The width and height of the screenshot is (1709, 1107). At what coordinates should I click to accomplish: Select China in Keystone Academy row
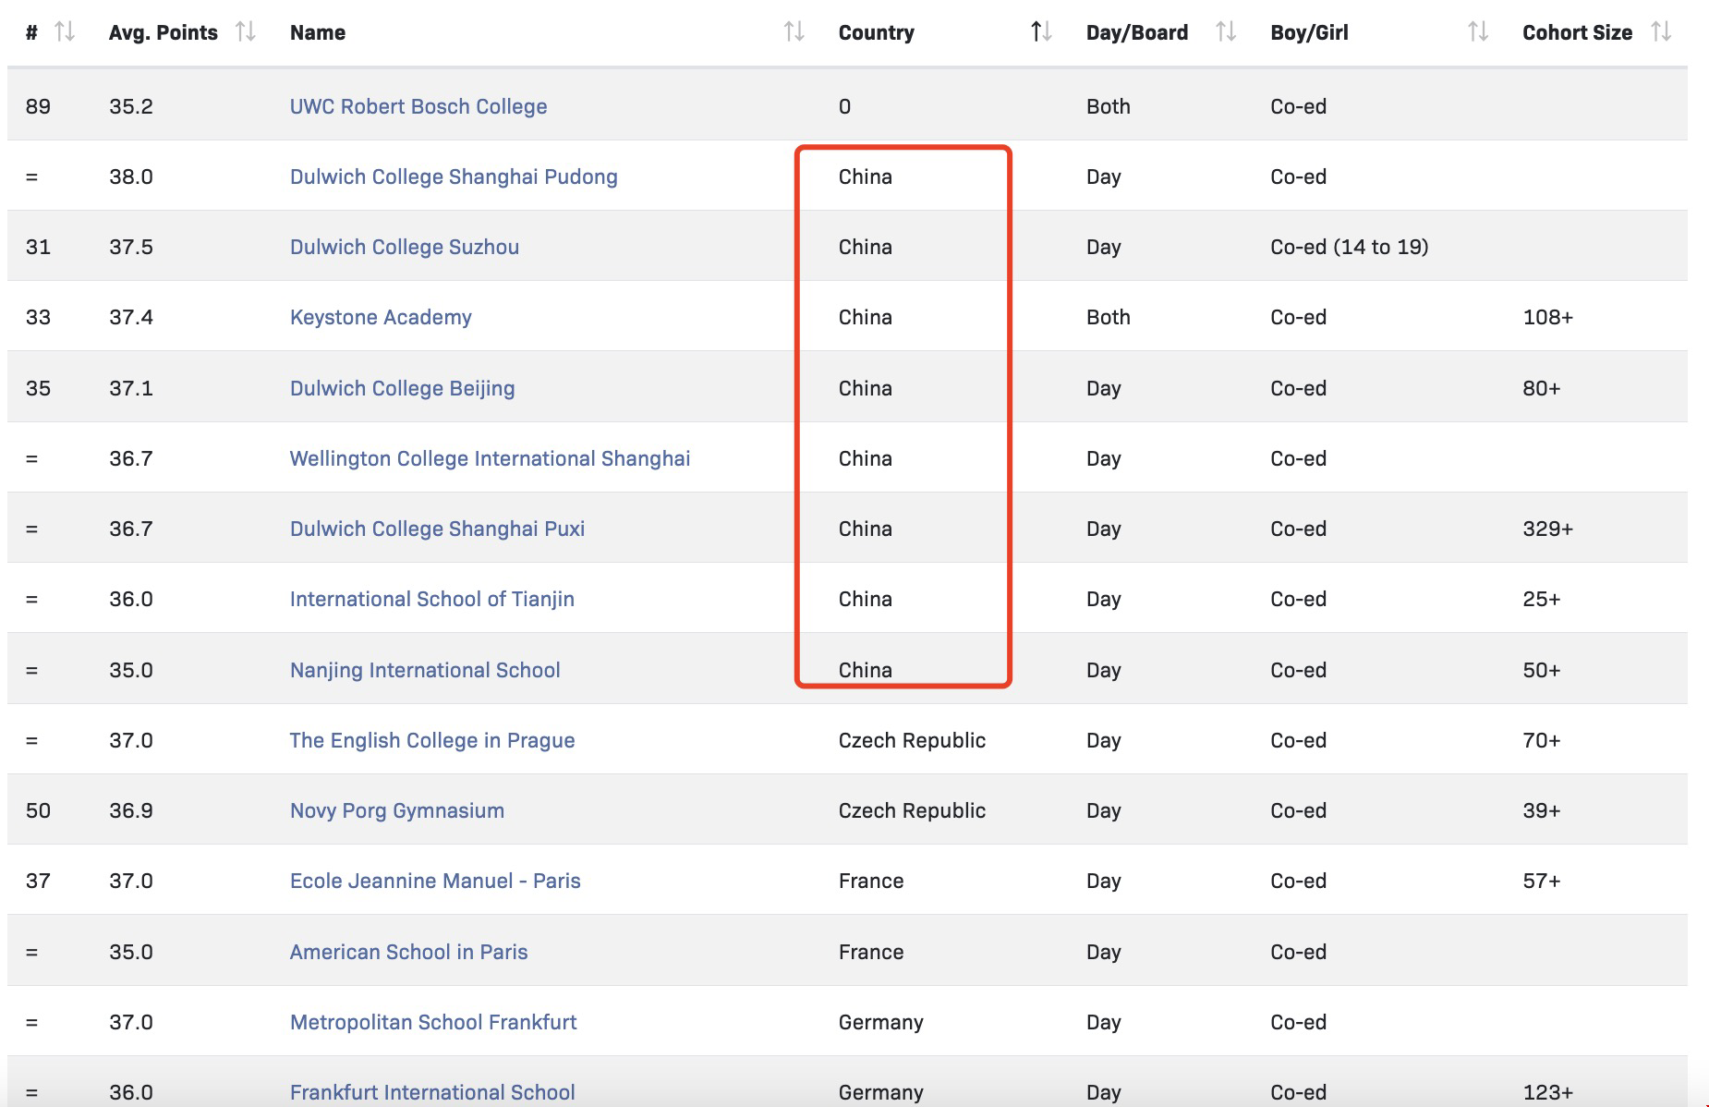point(866,317)
